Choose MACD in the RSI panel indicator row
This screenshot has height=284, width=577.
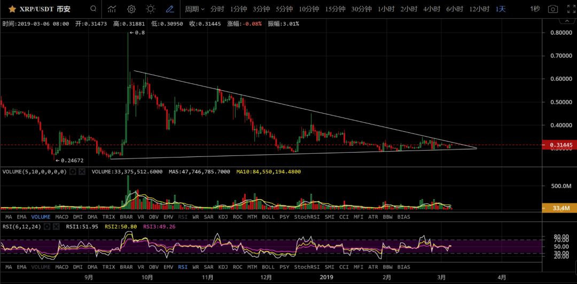(x=62, y=267)
